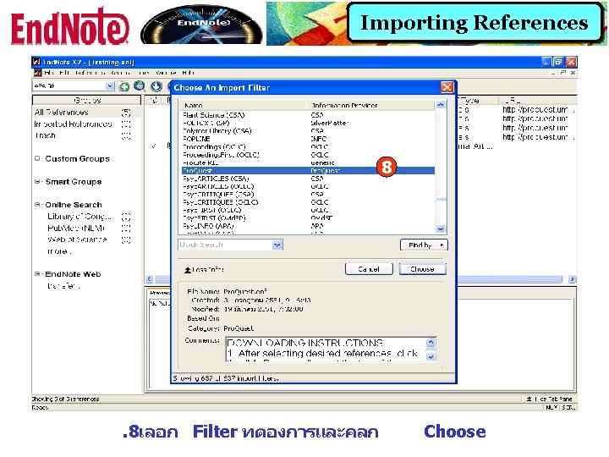The width and height of the screenshot is (609, 457).
Task: Select the Preview tab
Action: [x=160, y=293]
